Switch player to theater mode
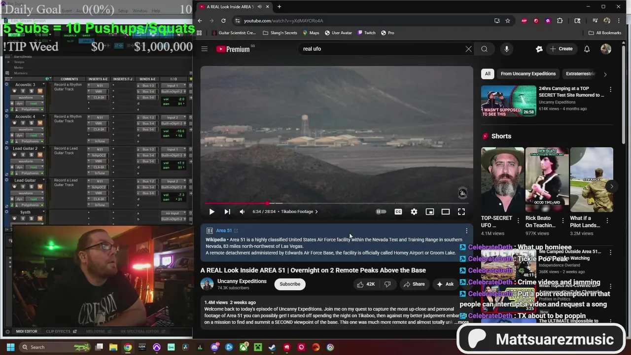The width and height of the screenshot is (631, 355). (446, 212)
